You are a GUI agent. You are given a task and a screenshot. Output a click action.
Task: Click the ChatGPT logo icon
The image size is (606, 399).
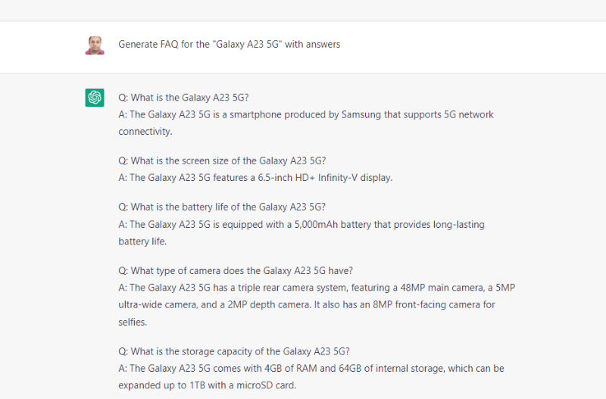tap(95, 98)
